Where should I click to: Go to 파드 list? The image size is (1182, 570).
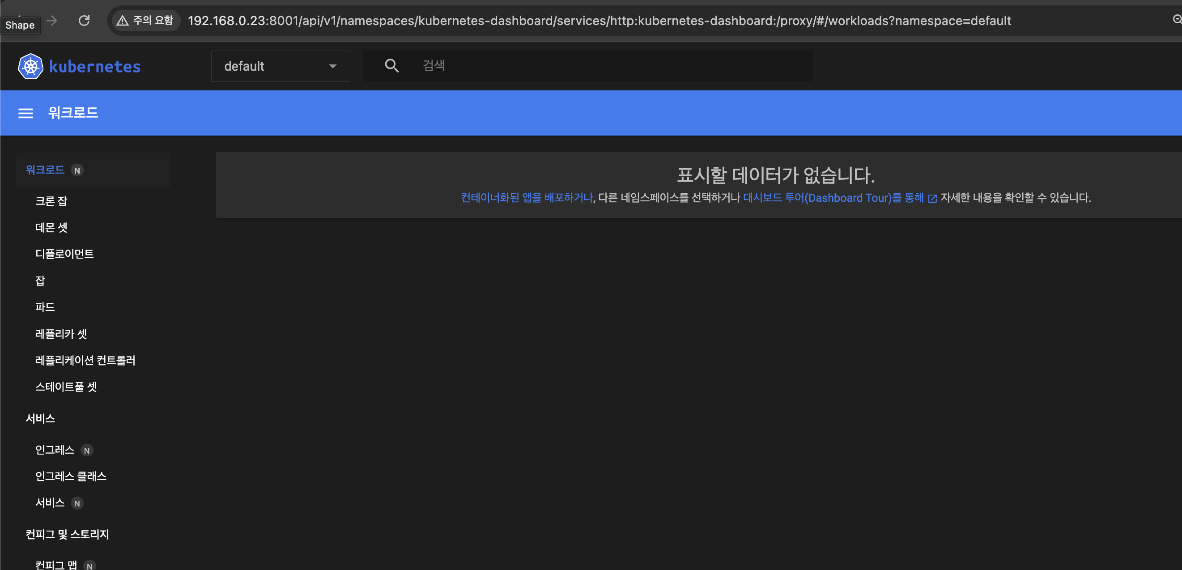[45, 307]
